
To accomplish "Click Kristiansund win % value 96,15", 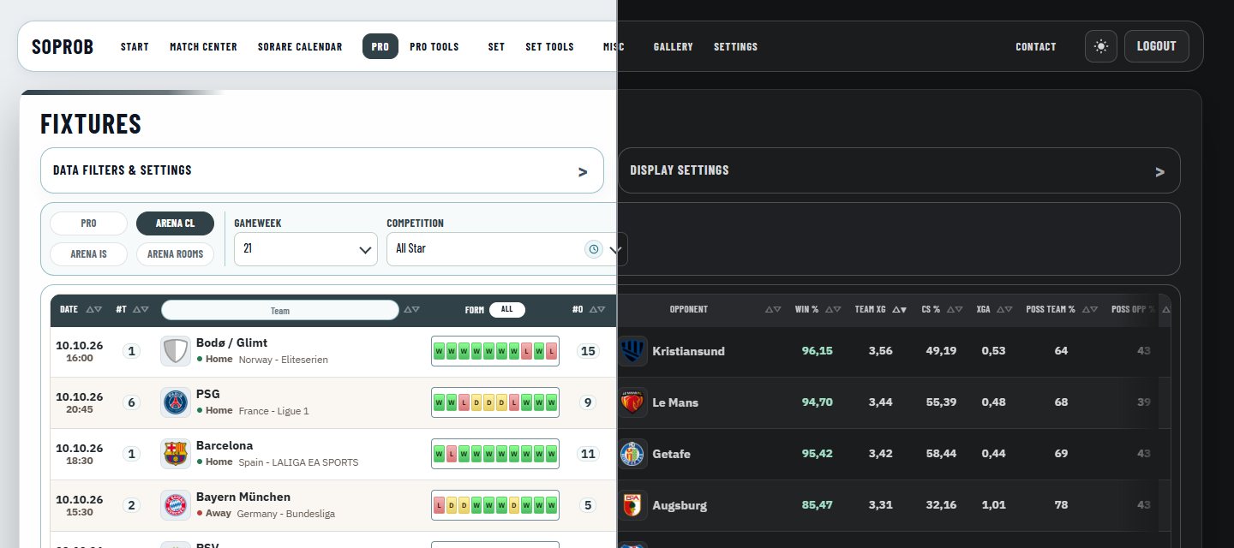I will [817, 351].
